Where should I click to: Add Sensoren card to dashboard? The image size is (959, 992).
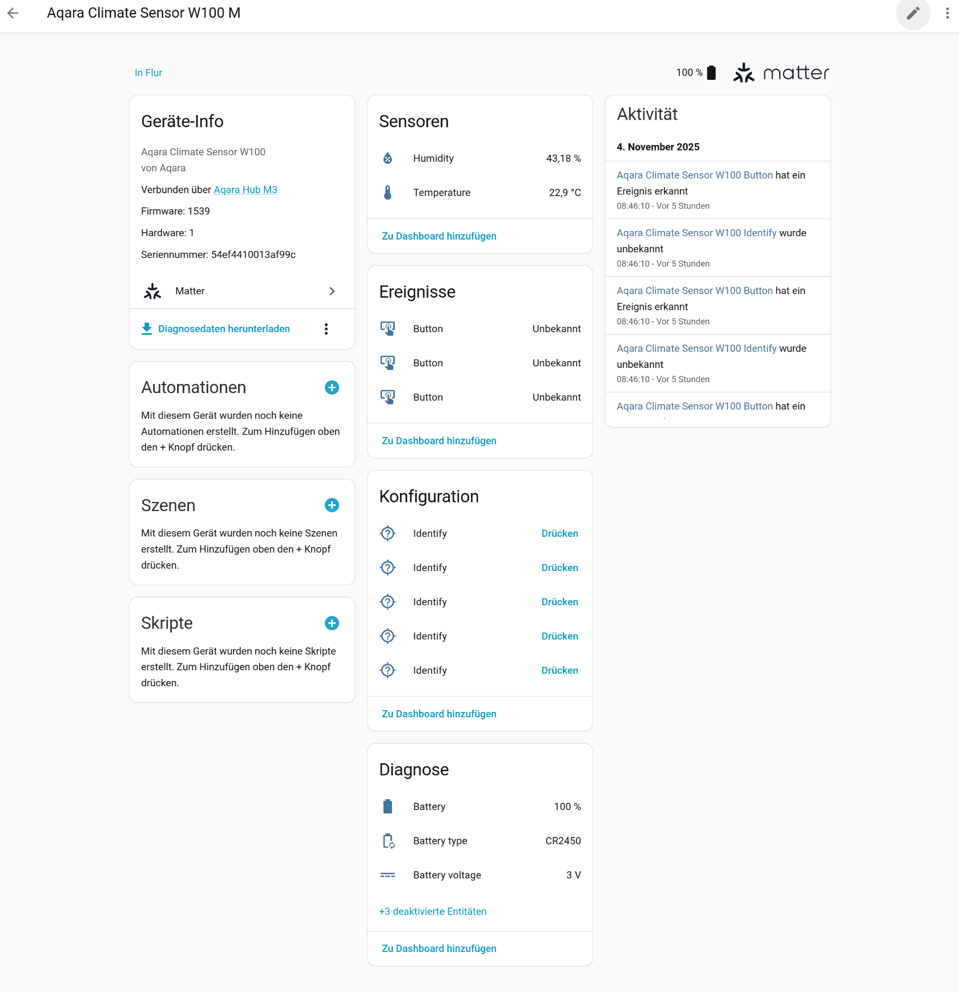click(x=439, y=236)
